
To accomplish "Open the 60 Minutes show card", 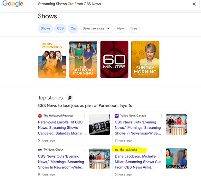I will pos(114,59).
